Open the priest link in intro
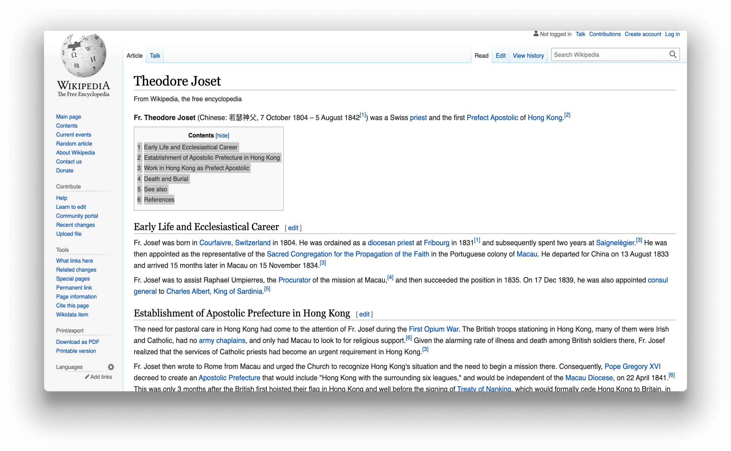Screen dimensions: 731x451 pos(418,117)
